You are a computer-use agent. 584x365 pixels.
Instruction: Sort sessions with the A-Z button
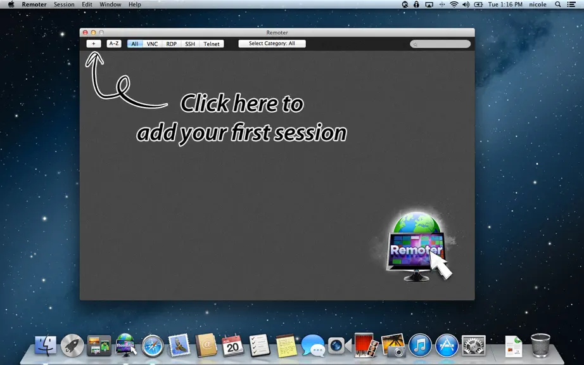click(x=114, y=44)
